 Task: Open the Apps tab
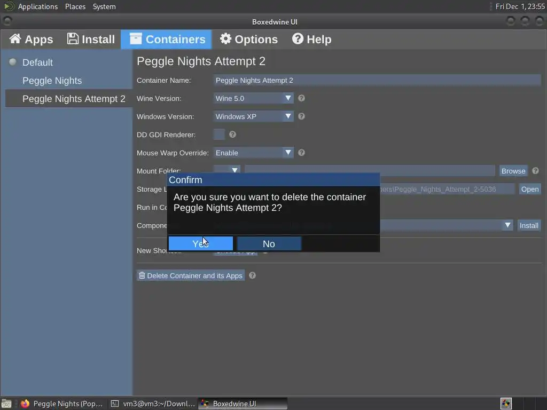(x=31, y=40)
